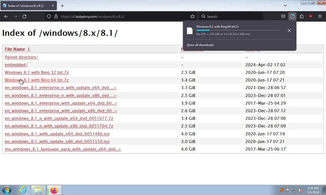Download en_windows_8.1_with_update_x86_dvd_6051550.iso

click(x=57, y=141)
